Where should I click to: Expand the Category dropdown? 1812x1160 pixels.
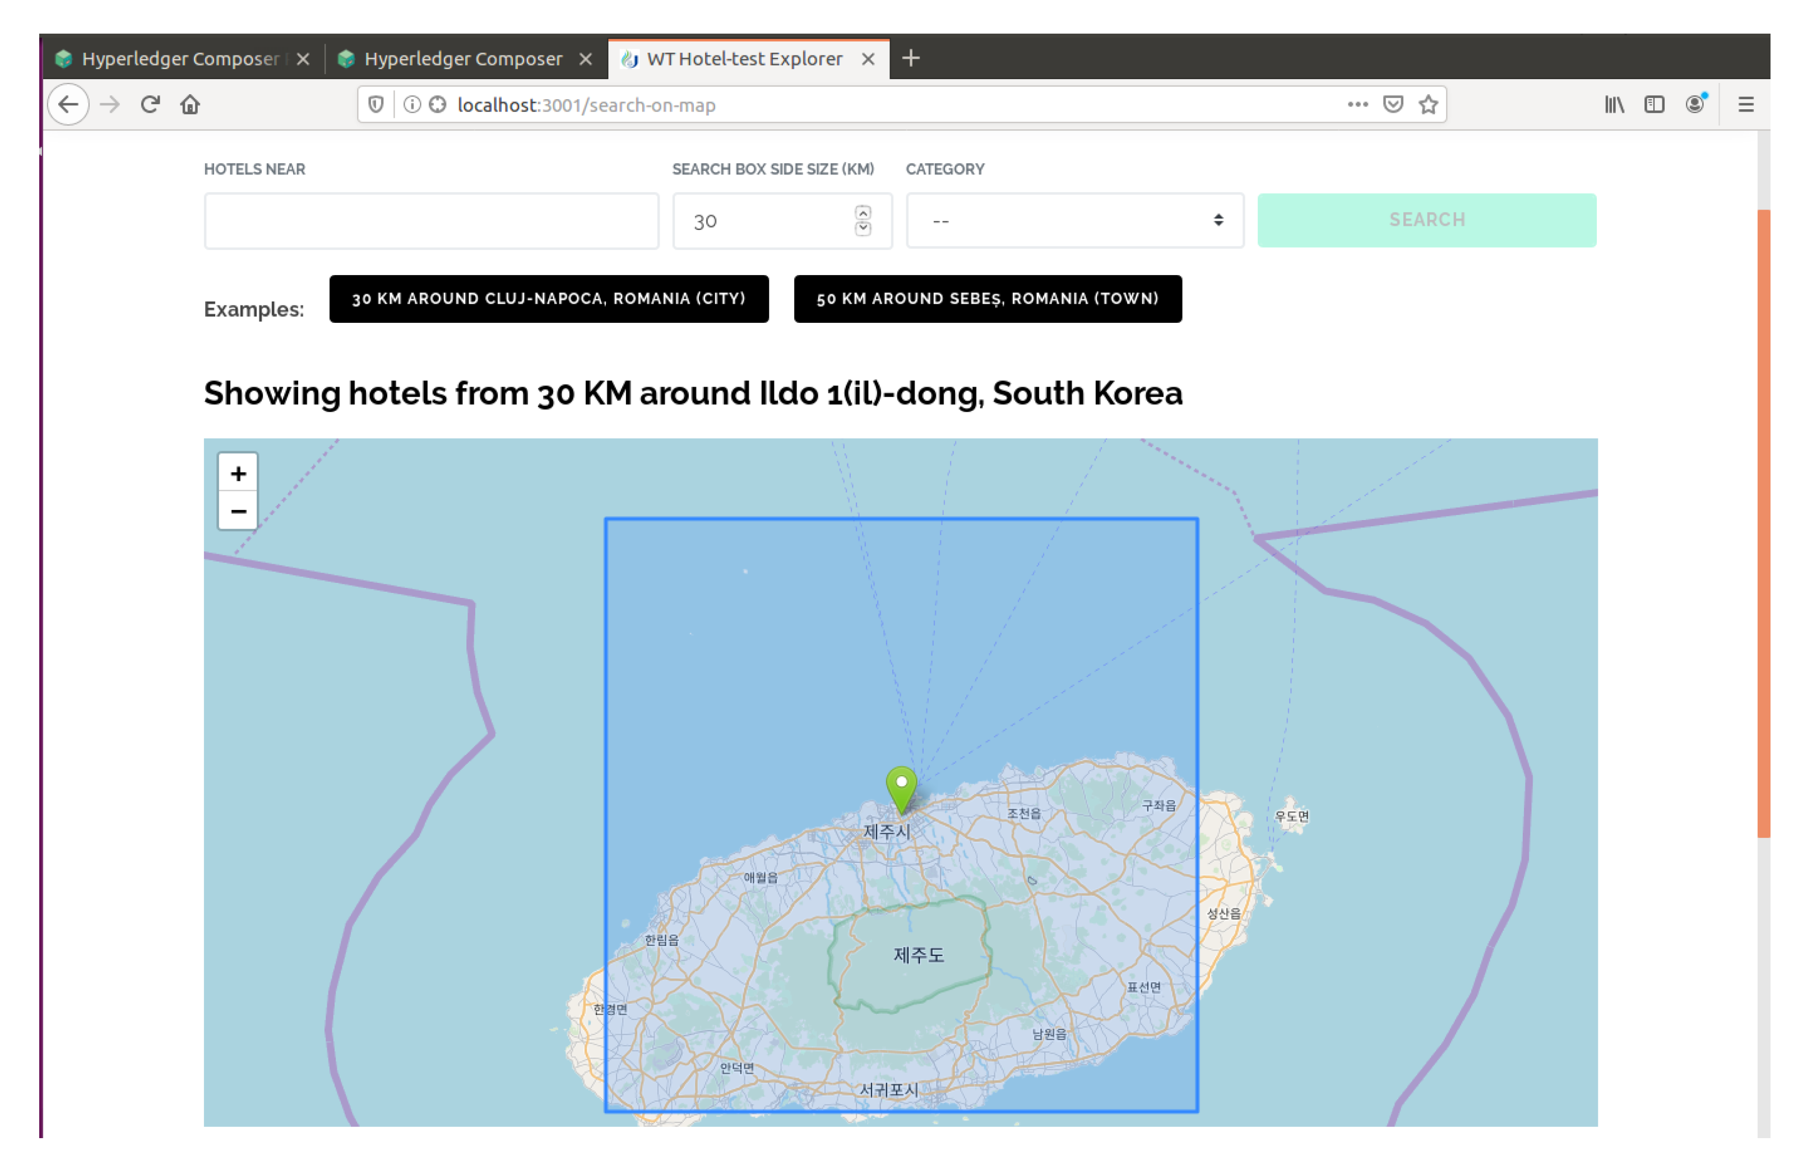(x=1074, y=221)
